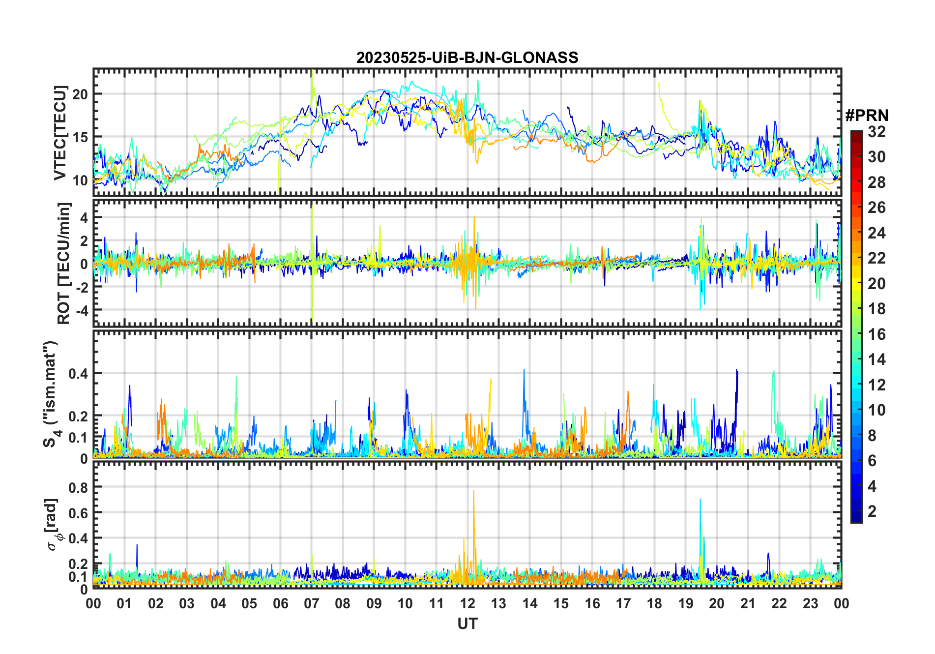
Task: Click the PRN colorbar at value 2
Action: coord(856,511)
